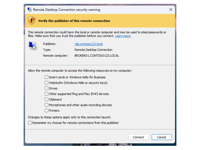The width and height of the screenshot is (200, 150).
Task: Click the remote computer monitor icon
Action: point(32,46)
